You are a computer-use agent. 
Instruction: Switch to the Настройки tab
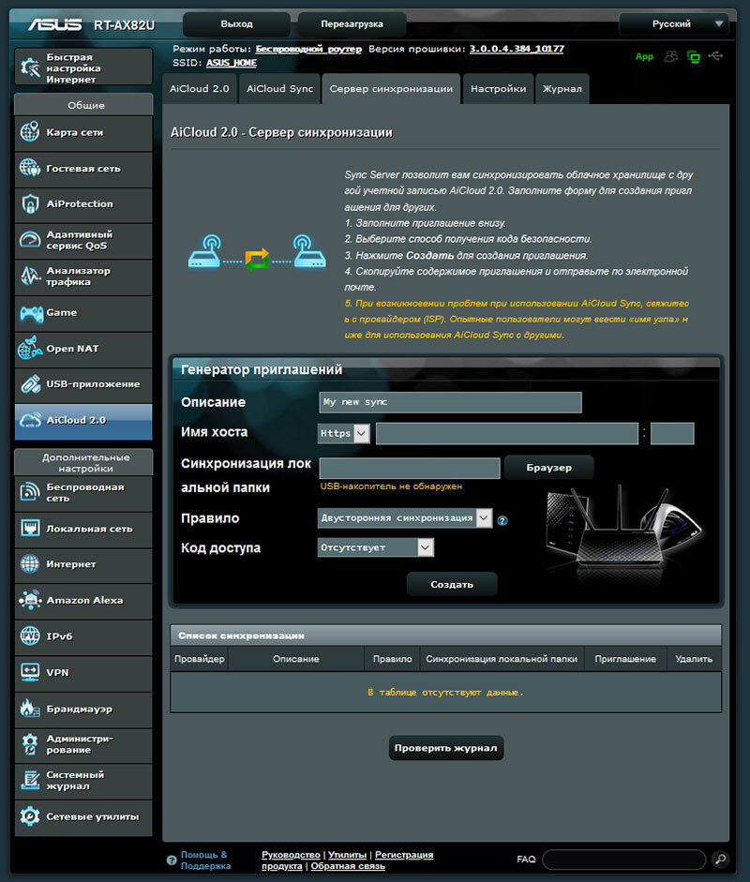tap(498, 89)
